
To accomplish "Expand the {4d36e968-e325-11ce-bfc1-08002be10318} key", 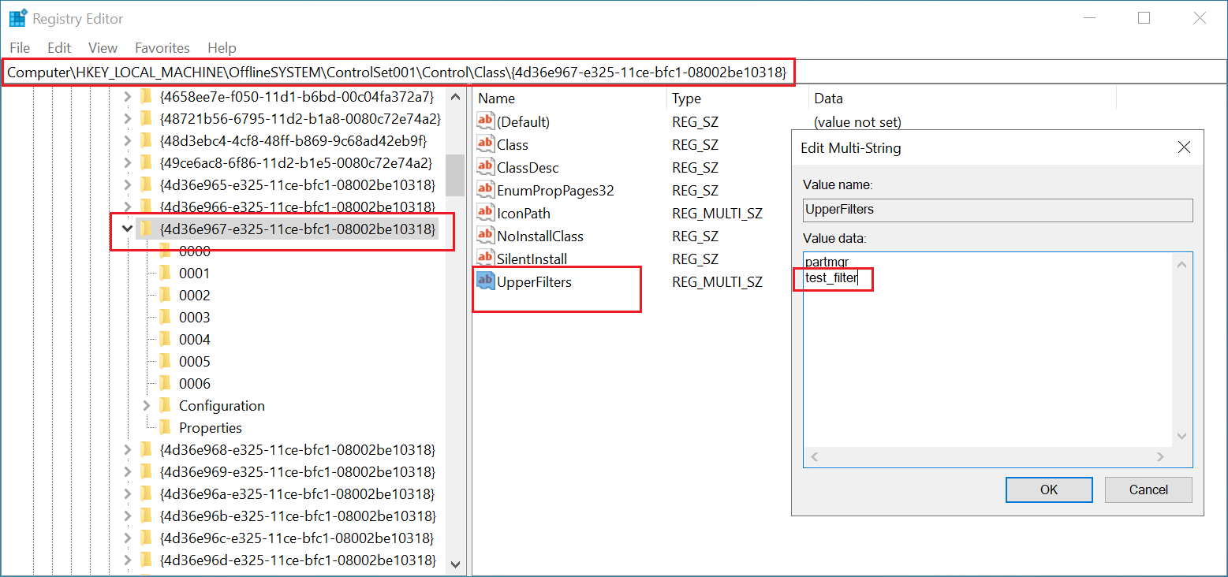I will (127, 449).
